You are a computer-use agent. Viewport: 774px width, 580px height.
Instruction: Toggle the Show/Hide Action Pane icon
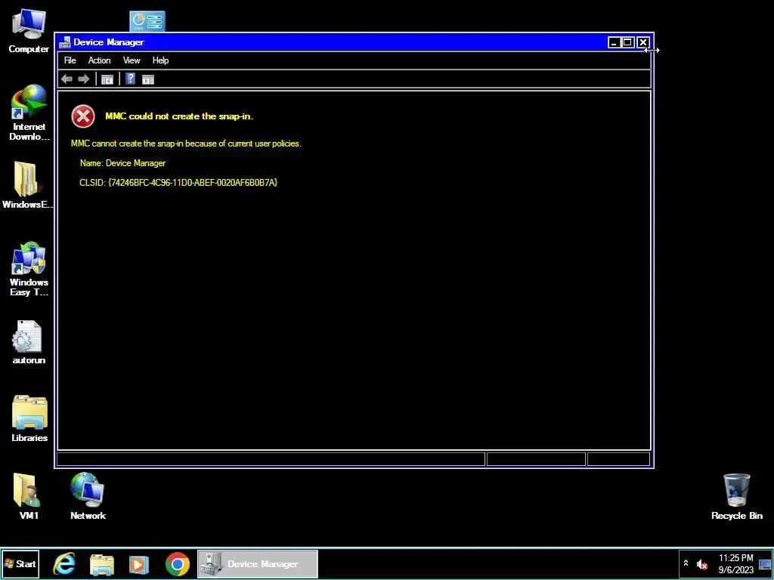pyautogui.click(x=148, y=79)
